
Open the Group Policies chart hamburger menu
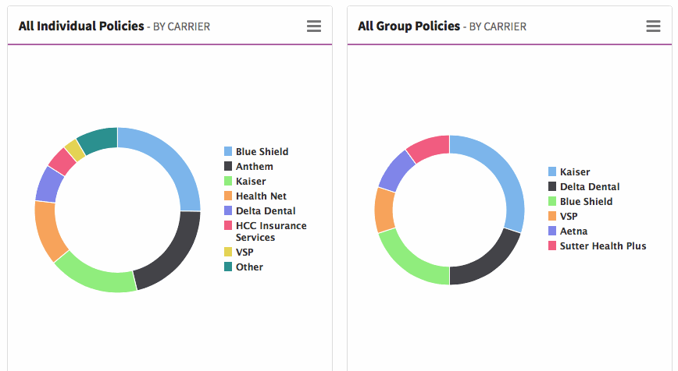tap(654, 26)
